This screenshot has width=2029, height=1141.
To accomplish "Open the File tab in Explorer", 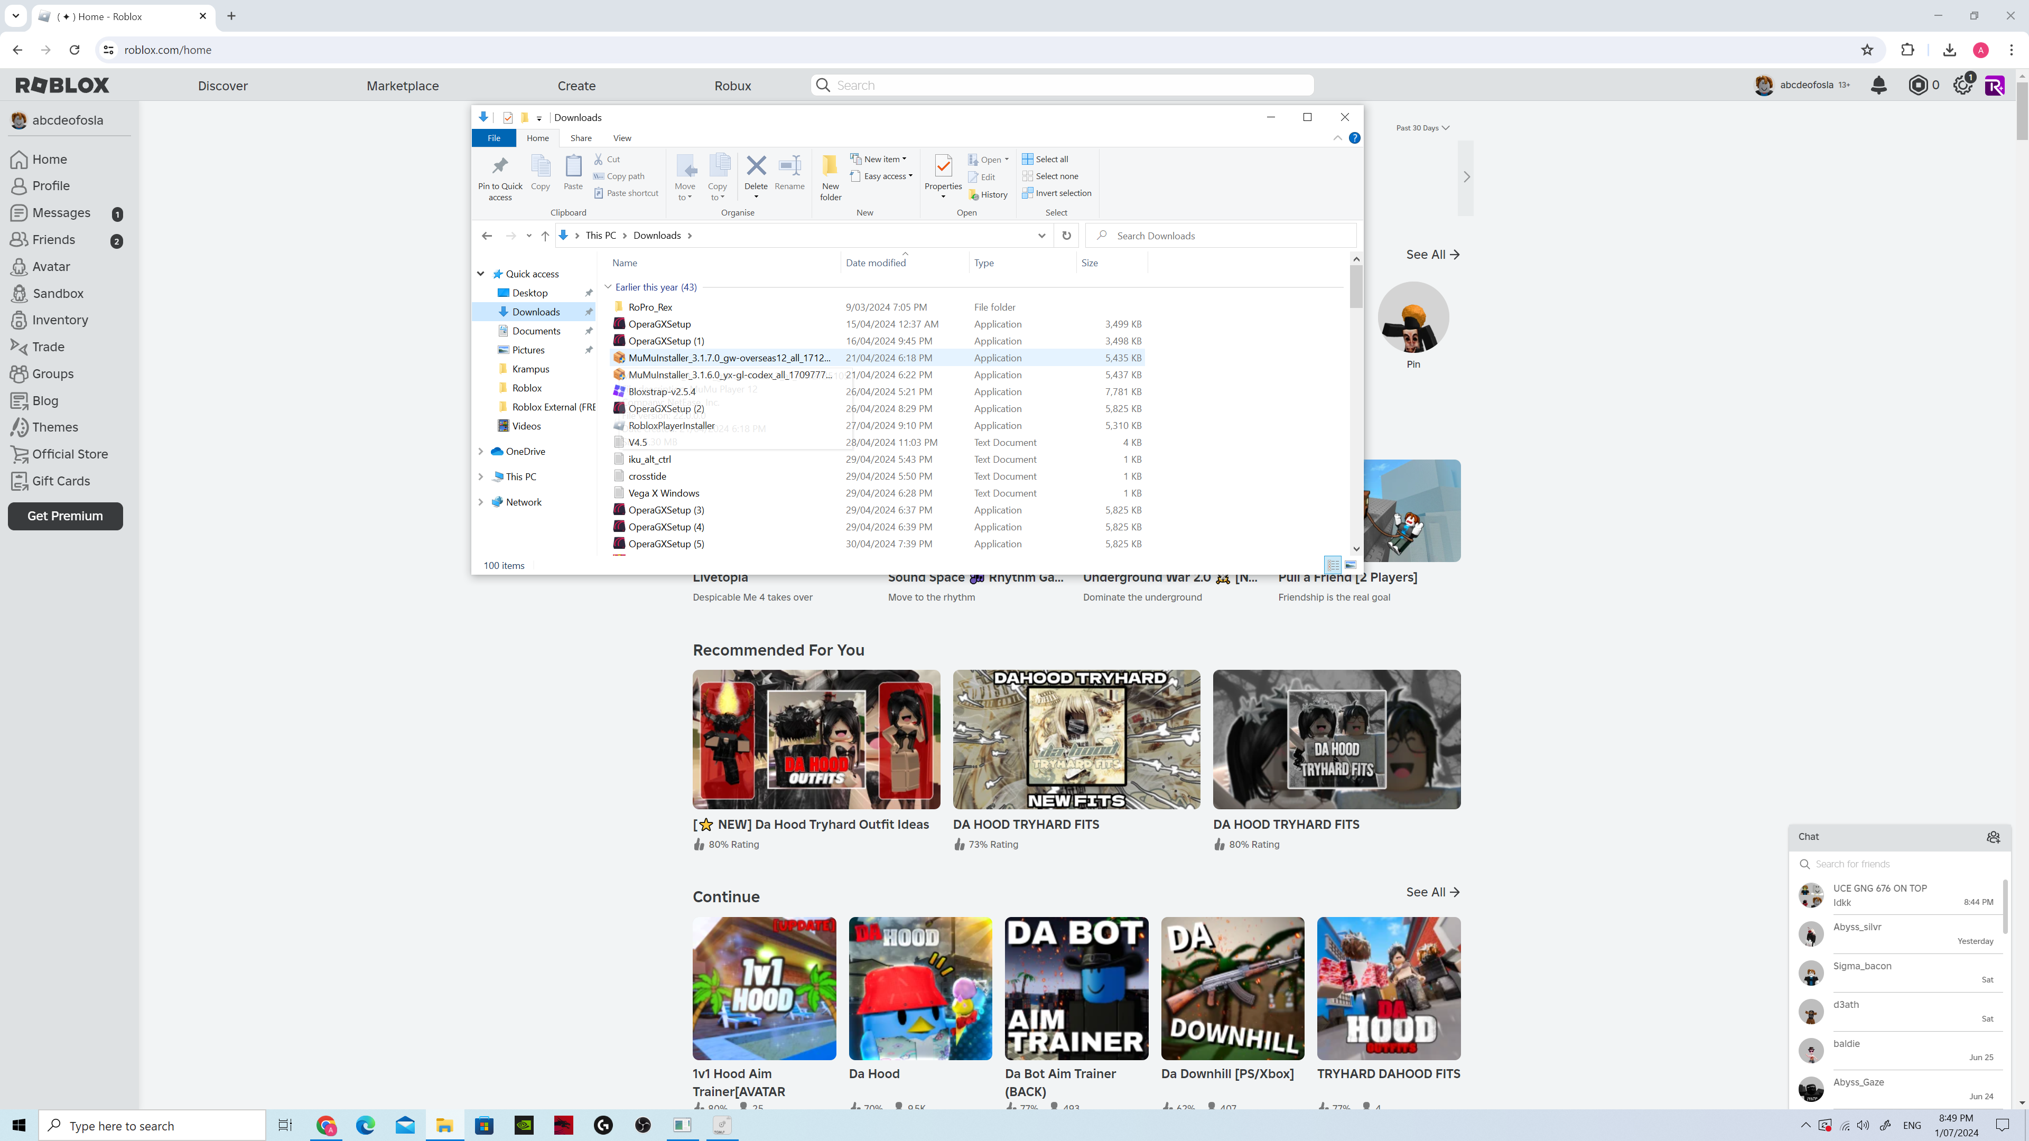I will click(494, 138).
